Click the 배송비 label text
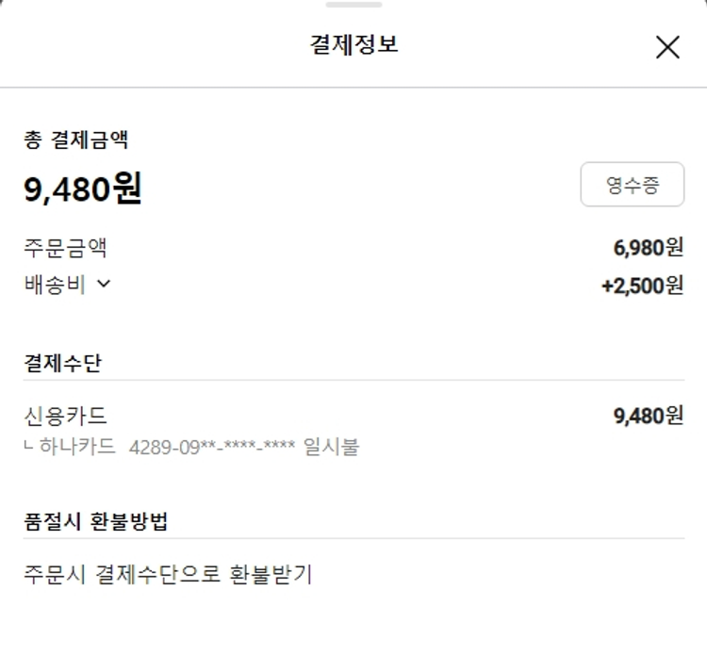This screenshot has width=707, height=672. click(x=55, y=285)
